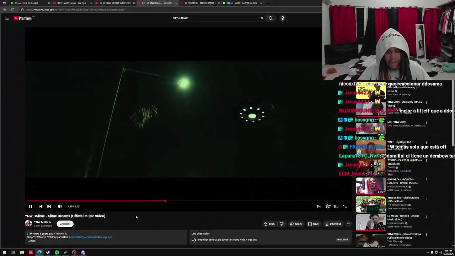Open options menu for Mix - YNW Melly
Screen dimensions: 455x256
point(426,122)
